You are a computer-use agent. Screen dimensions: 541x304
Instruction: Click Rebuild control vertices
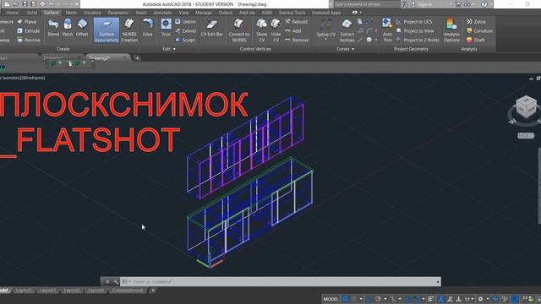click(x=297, y=22)
